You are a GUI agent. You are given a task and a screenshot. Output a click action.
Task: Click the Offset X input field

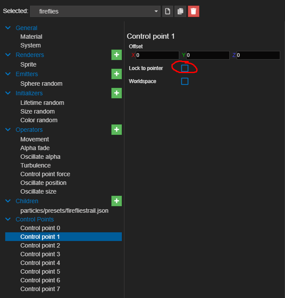[x=157, y=55]
